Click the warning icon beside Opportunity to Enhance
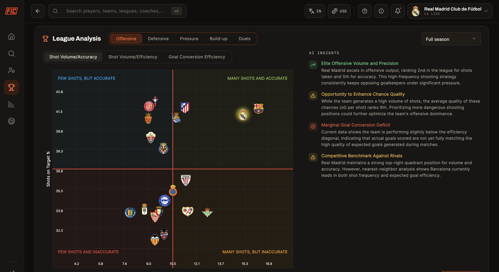 313,96
